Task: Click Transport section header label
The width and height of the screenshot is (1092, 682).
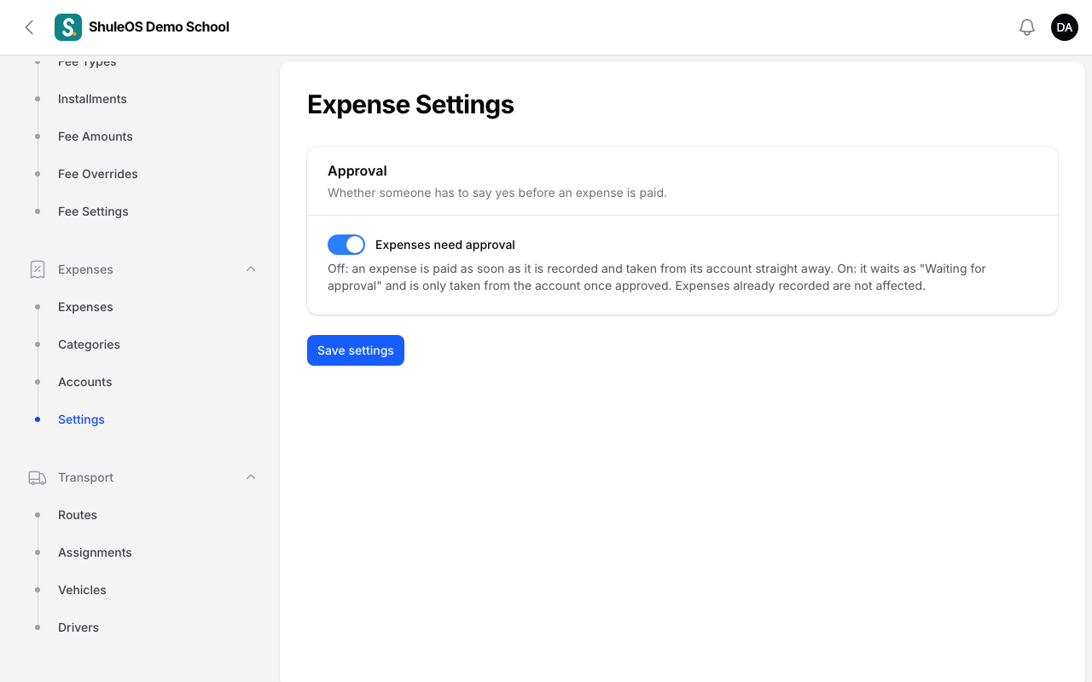Action: pyautogui.click(x=85, y=477)
